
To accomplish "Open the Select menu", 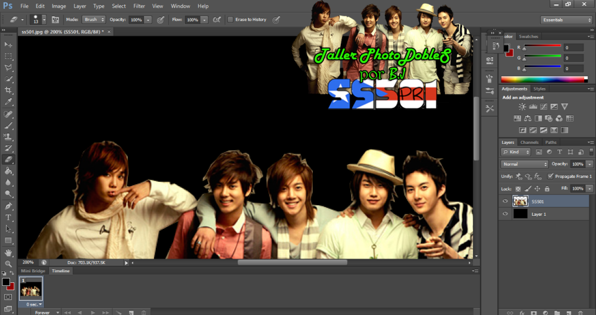I will point(119,6).
